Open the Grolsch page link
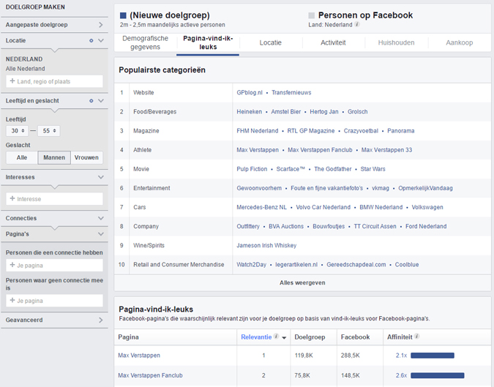Screen dimensions: 494x387 (x=358, y=112)
